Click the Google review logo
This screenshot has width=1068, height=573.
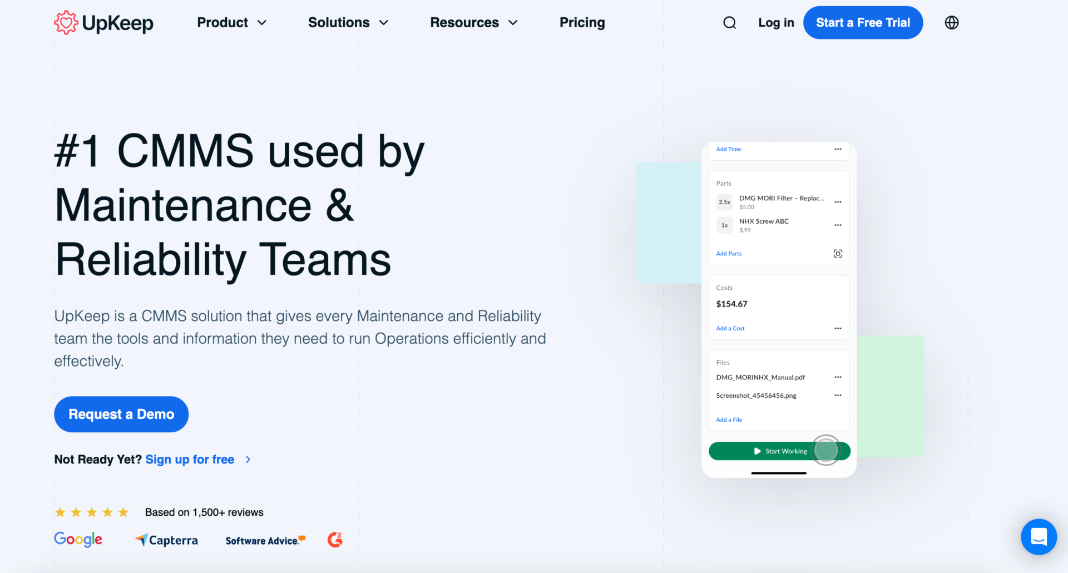pos(78,539)
